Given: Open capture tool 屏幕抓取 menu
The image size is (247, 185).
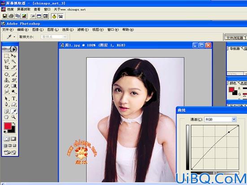Looking at the screenshot, I should click(x=24, y=9).
